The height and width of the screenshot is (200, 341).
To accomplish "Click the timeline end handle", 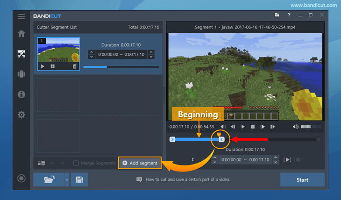I will [222, 139].
